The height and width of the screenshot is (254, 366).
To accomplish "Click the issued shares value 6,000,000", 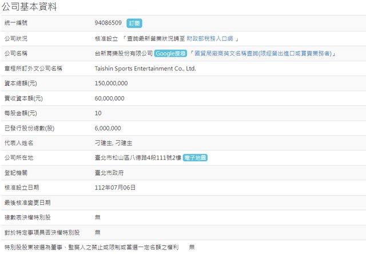I will 108,128.
